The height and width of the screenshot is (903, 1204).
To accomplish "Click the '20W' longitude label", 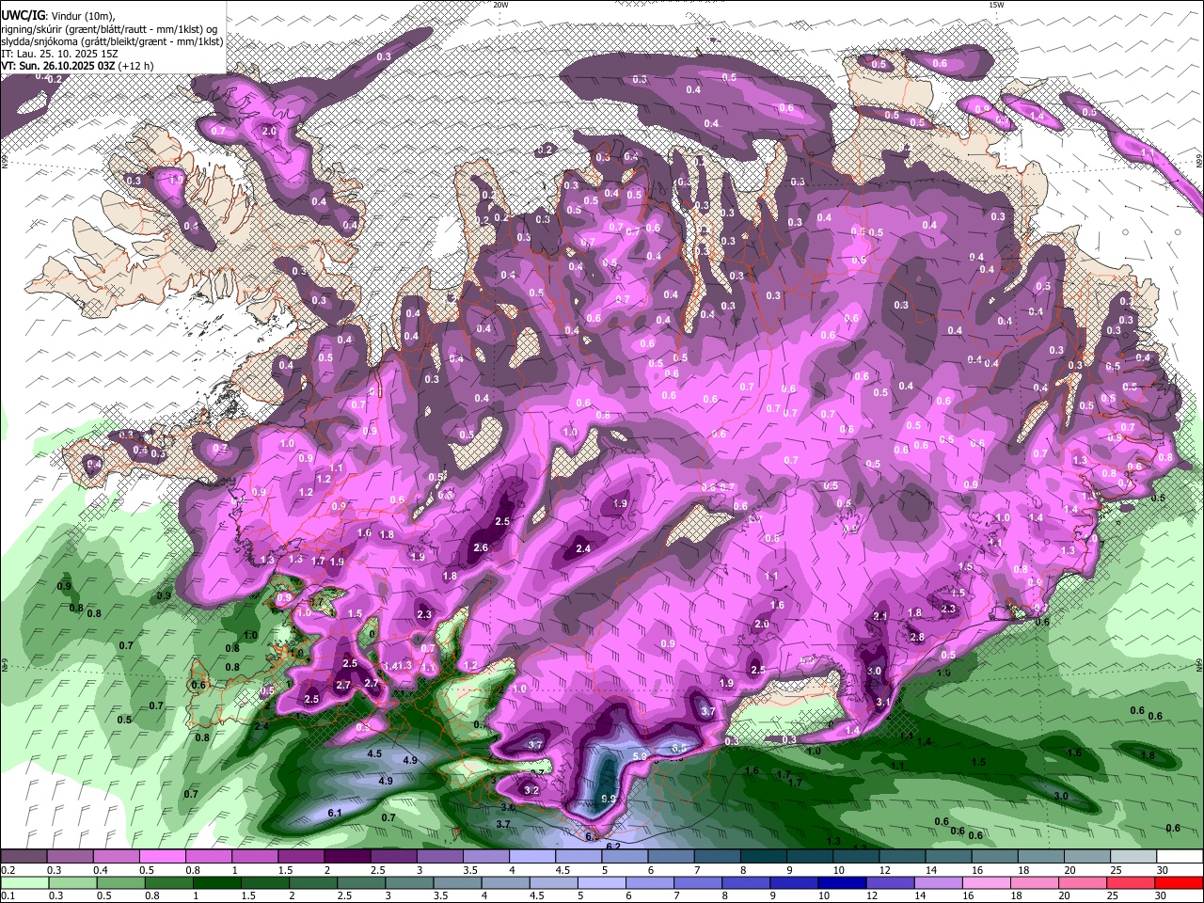I will (x=500, y=5).
